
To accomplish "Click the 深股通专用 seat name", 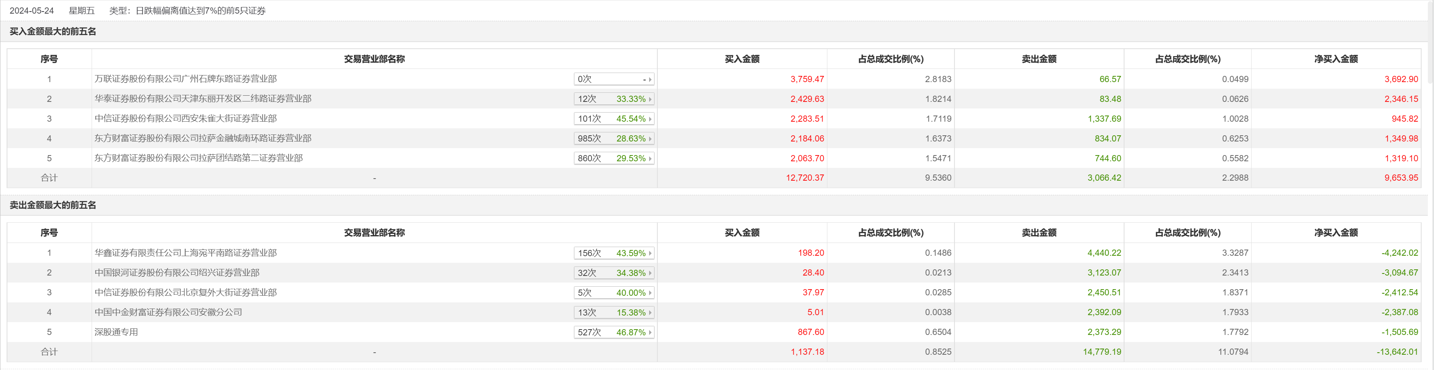I will (116, 332).
